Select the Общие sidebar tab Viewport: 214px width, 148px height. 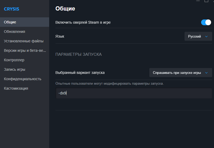tap(24, 22)
